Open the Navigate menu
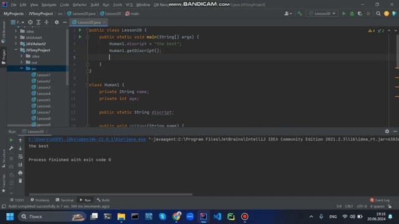 tap(49, 4)
